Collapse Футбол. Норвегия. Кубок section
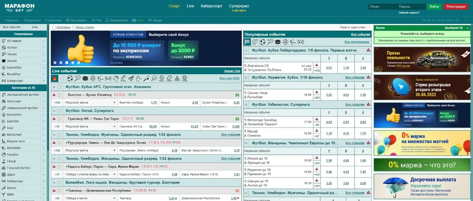This screenshot has width=473, height=201. click(x=247, y=77)
